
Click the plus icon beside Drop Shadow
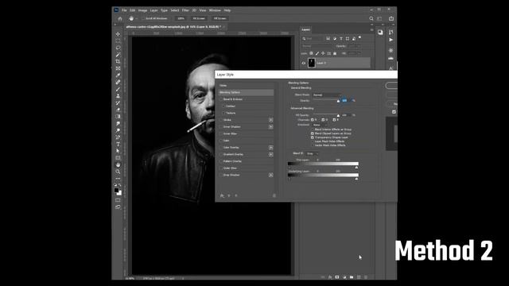click(270, 175)
